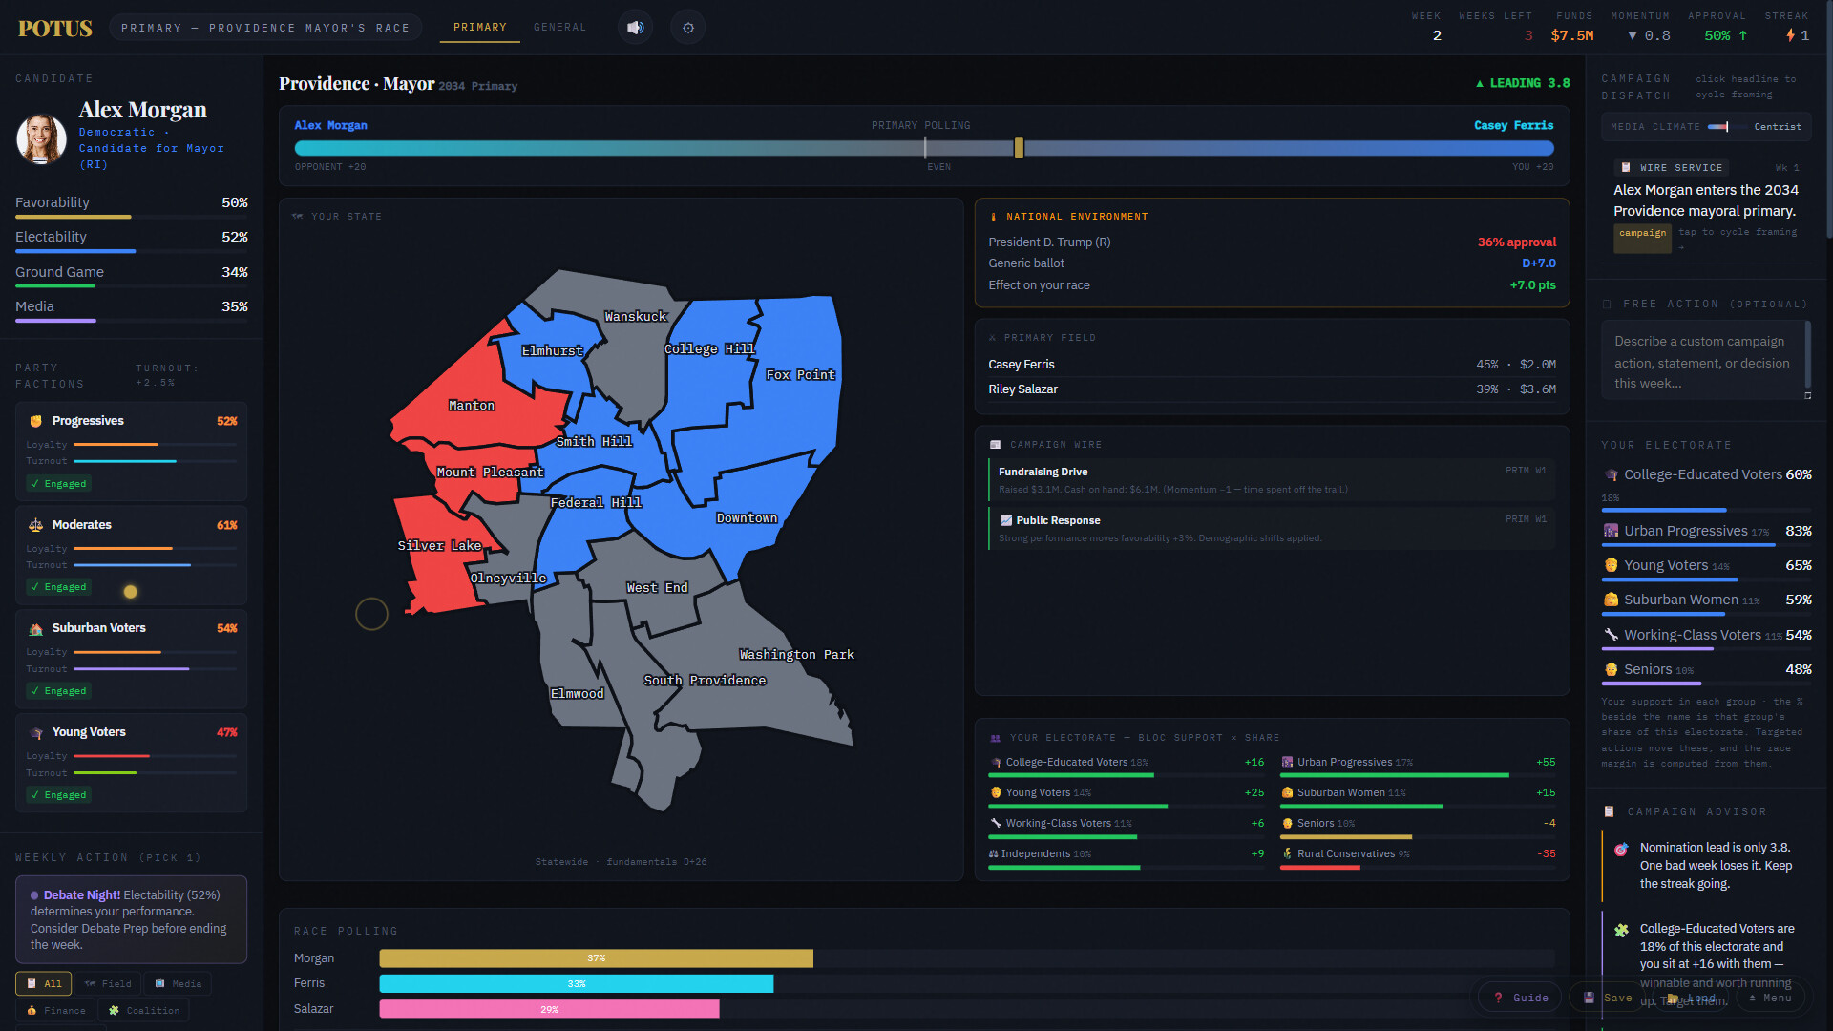The height and width of the screenshot is (1031, 1833).
Task: Click the wire headline to cycle framing
Action: 1706,200
